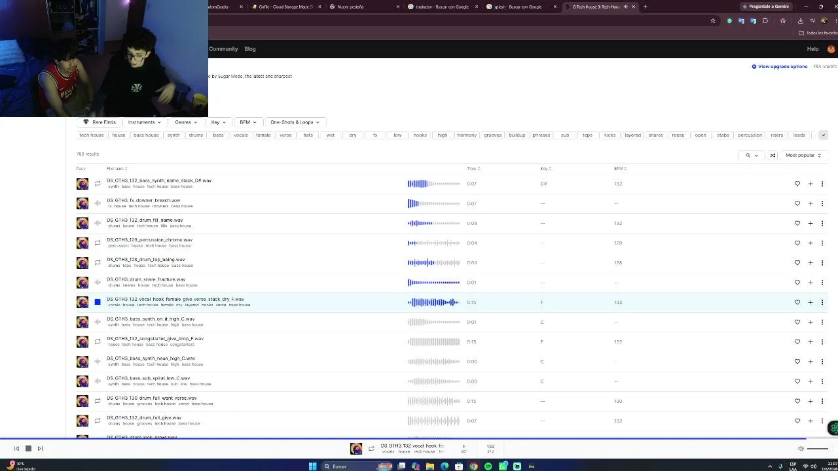Open Windows Start menu
Image resolution: width=838 pixels, height=471 pixels.
(312, 466)
